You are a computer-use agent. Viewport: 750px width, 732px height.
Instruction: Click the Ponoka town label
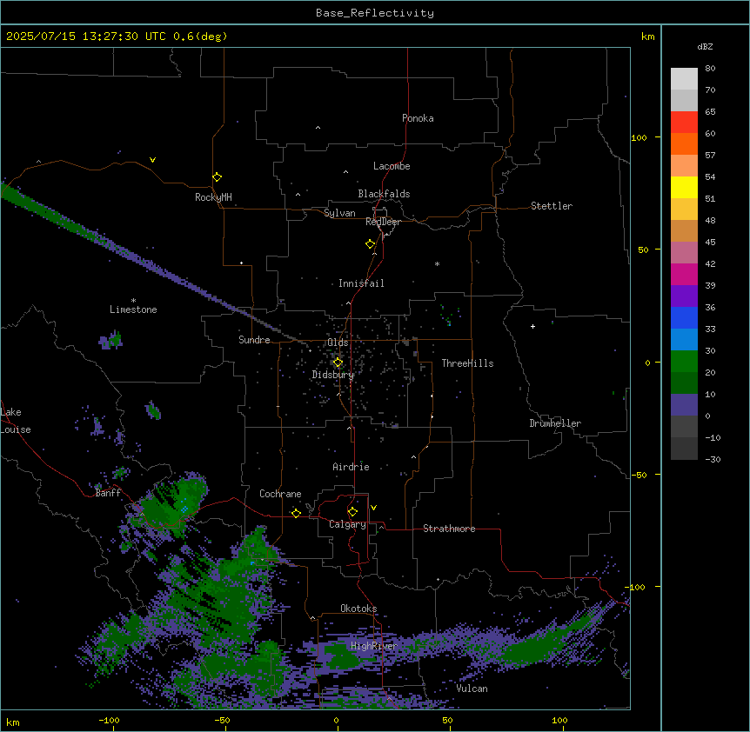click(418, 118)
